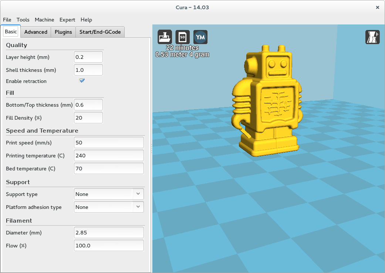Disable the Enable retraction checkbox
The width and height of the screenshot is (385, 273).
(x=82, y=81)
